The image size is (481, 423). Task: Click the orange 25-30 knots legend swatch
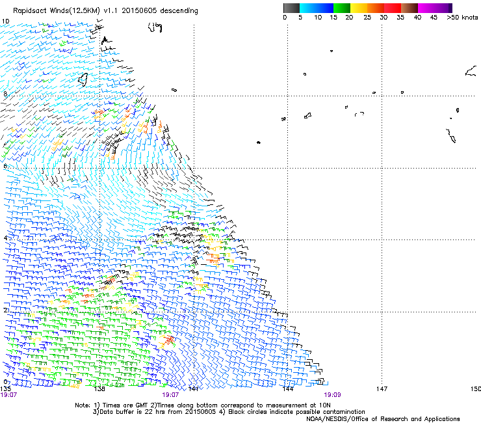click(376, 8)
